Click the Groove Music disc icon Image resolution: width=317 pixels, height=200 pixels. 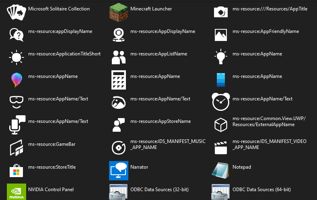(x=119, y=148)
